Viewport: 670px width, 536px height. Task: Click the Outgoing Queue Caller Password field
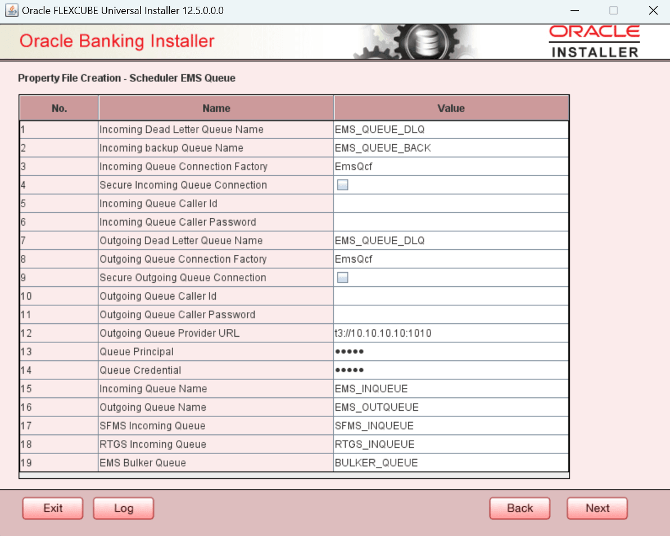[451, 314]
